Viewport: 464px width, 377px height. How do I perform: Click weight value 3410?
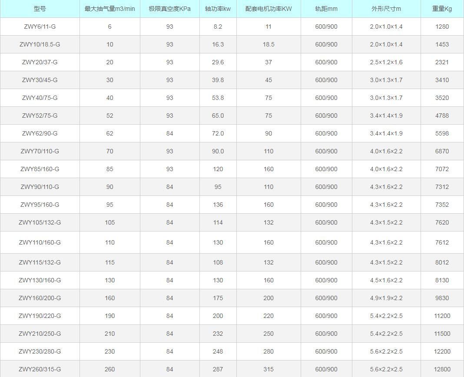click(x=442, y=80)
